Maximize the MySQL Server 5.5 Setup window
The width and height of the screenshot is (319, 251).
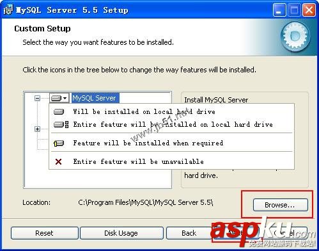click(x=294, y=10)
